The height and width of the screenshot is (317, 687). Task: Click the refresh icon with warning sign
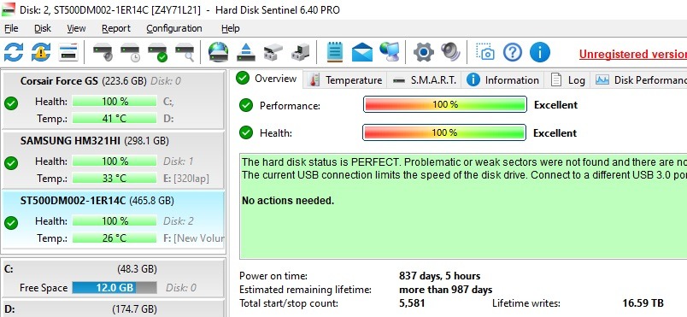[41, 52]
